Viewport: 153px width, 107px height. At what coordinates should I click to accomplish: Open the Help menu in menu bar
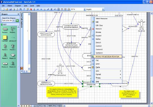coord(38,6)
